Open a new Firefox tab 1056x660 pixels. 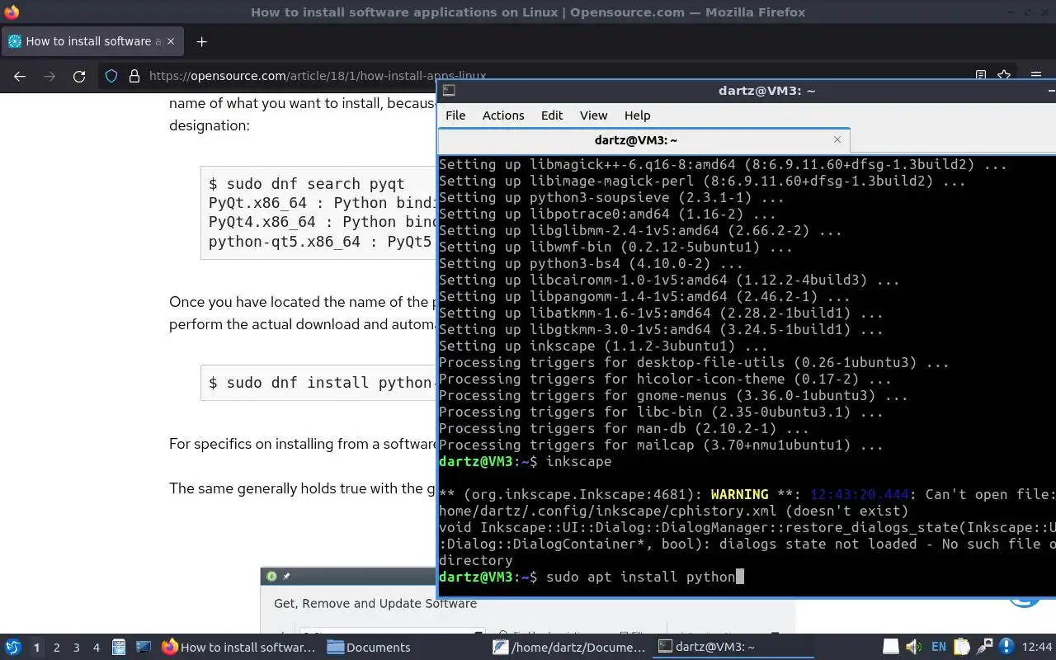201,41
